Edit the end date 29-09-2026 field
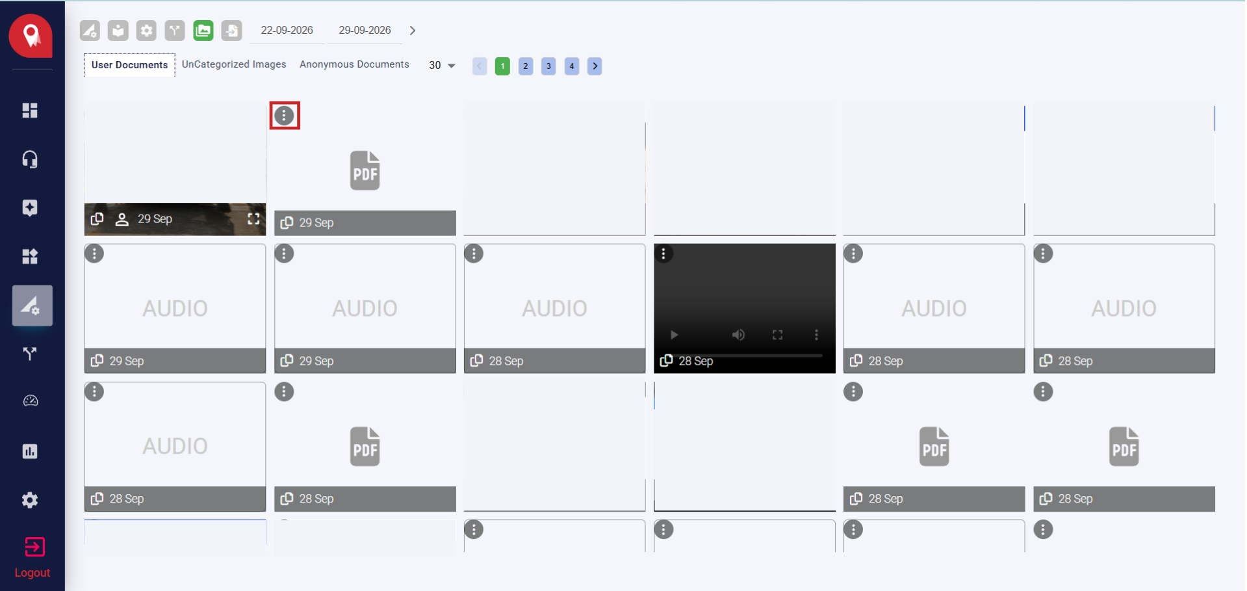Image resolution: width=1247 pixels, height=591 pixels. [365, 31]
